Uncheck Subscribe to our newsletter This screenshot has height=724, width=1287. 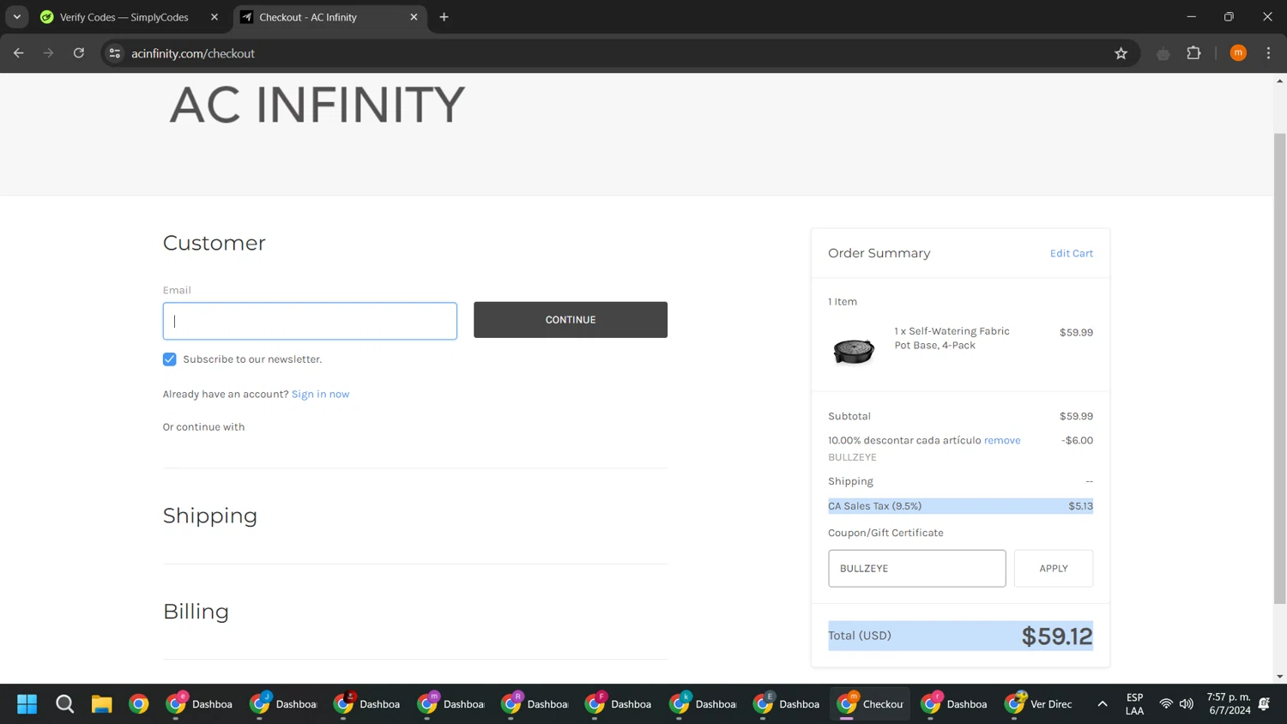point(170,359)
